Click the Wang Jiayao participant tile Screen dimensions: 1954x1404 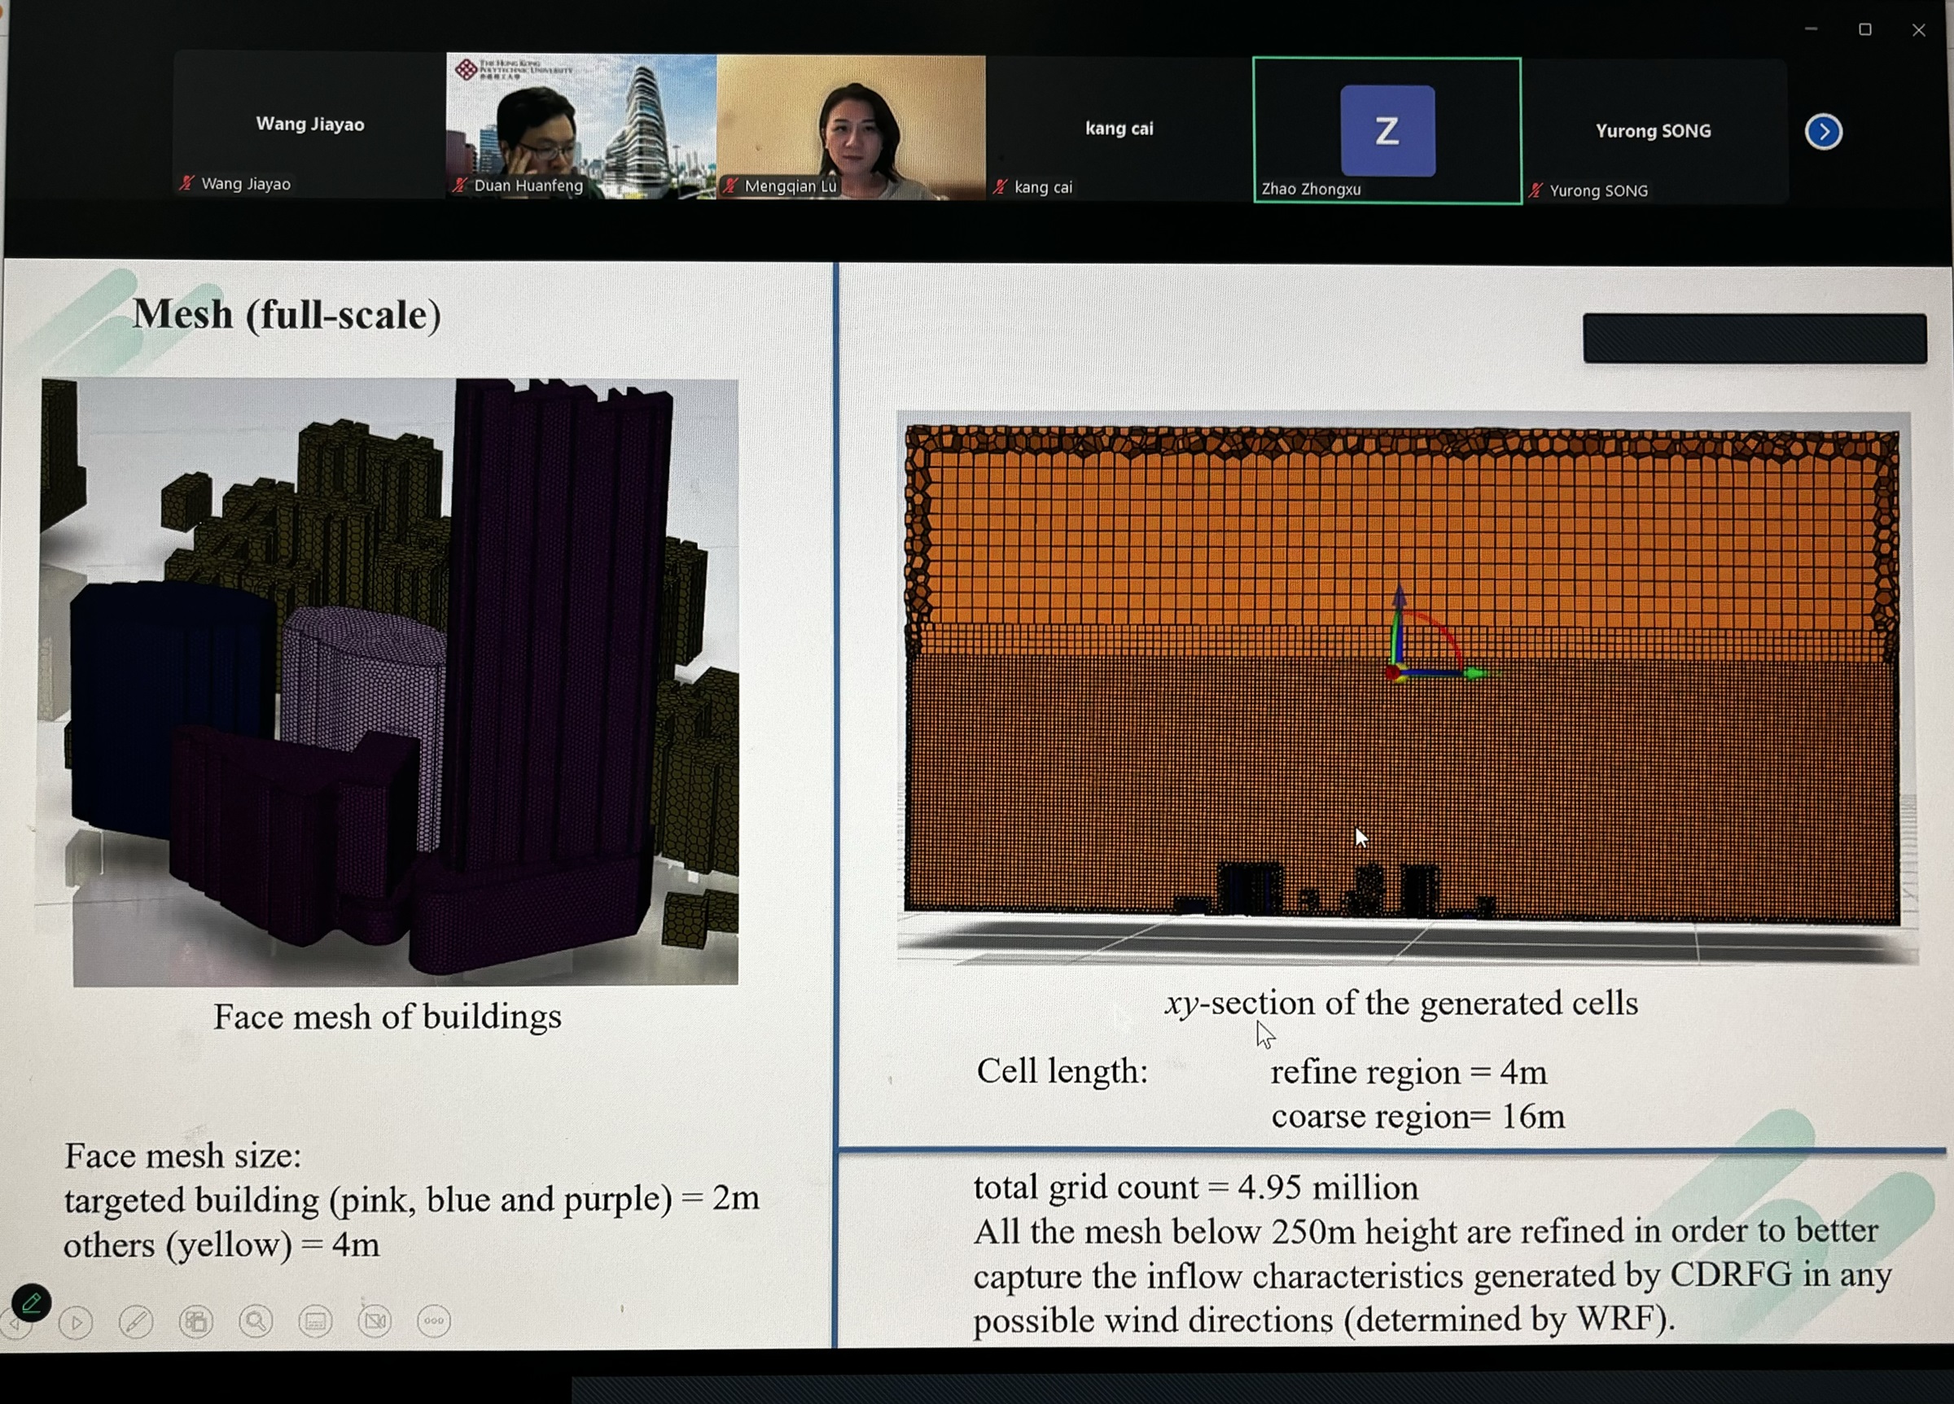coord(309,125)
